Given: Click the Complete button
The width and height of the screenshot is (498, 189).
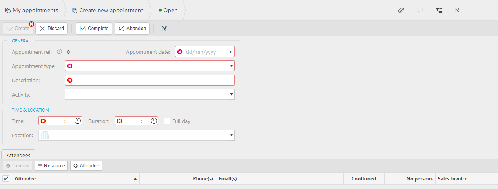Looking at the screenshot, I should tap(94, 29).
